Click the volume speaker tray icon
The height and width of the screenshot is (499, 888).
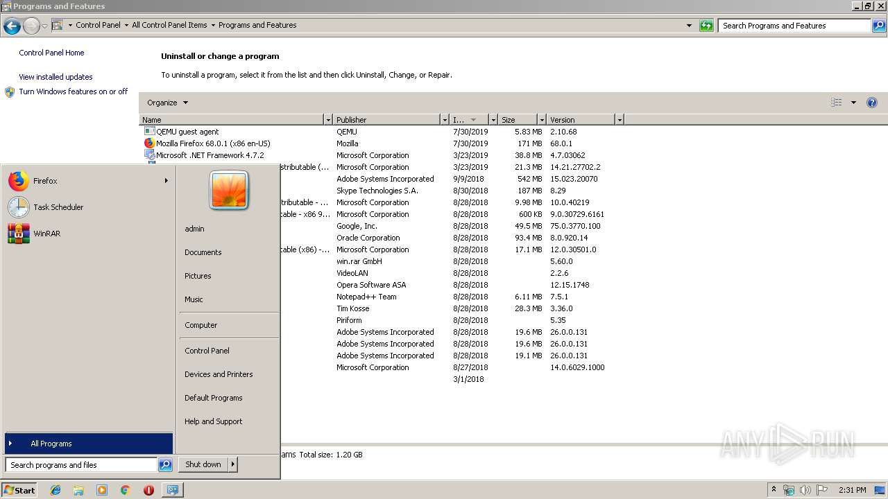click(805, 490)
